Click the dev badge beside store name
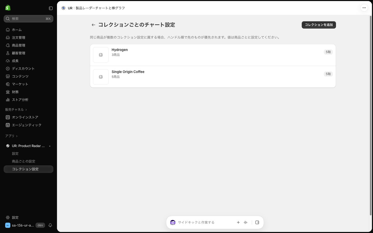The width and height of the screenshot is (373, 233). point(40,225)
